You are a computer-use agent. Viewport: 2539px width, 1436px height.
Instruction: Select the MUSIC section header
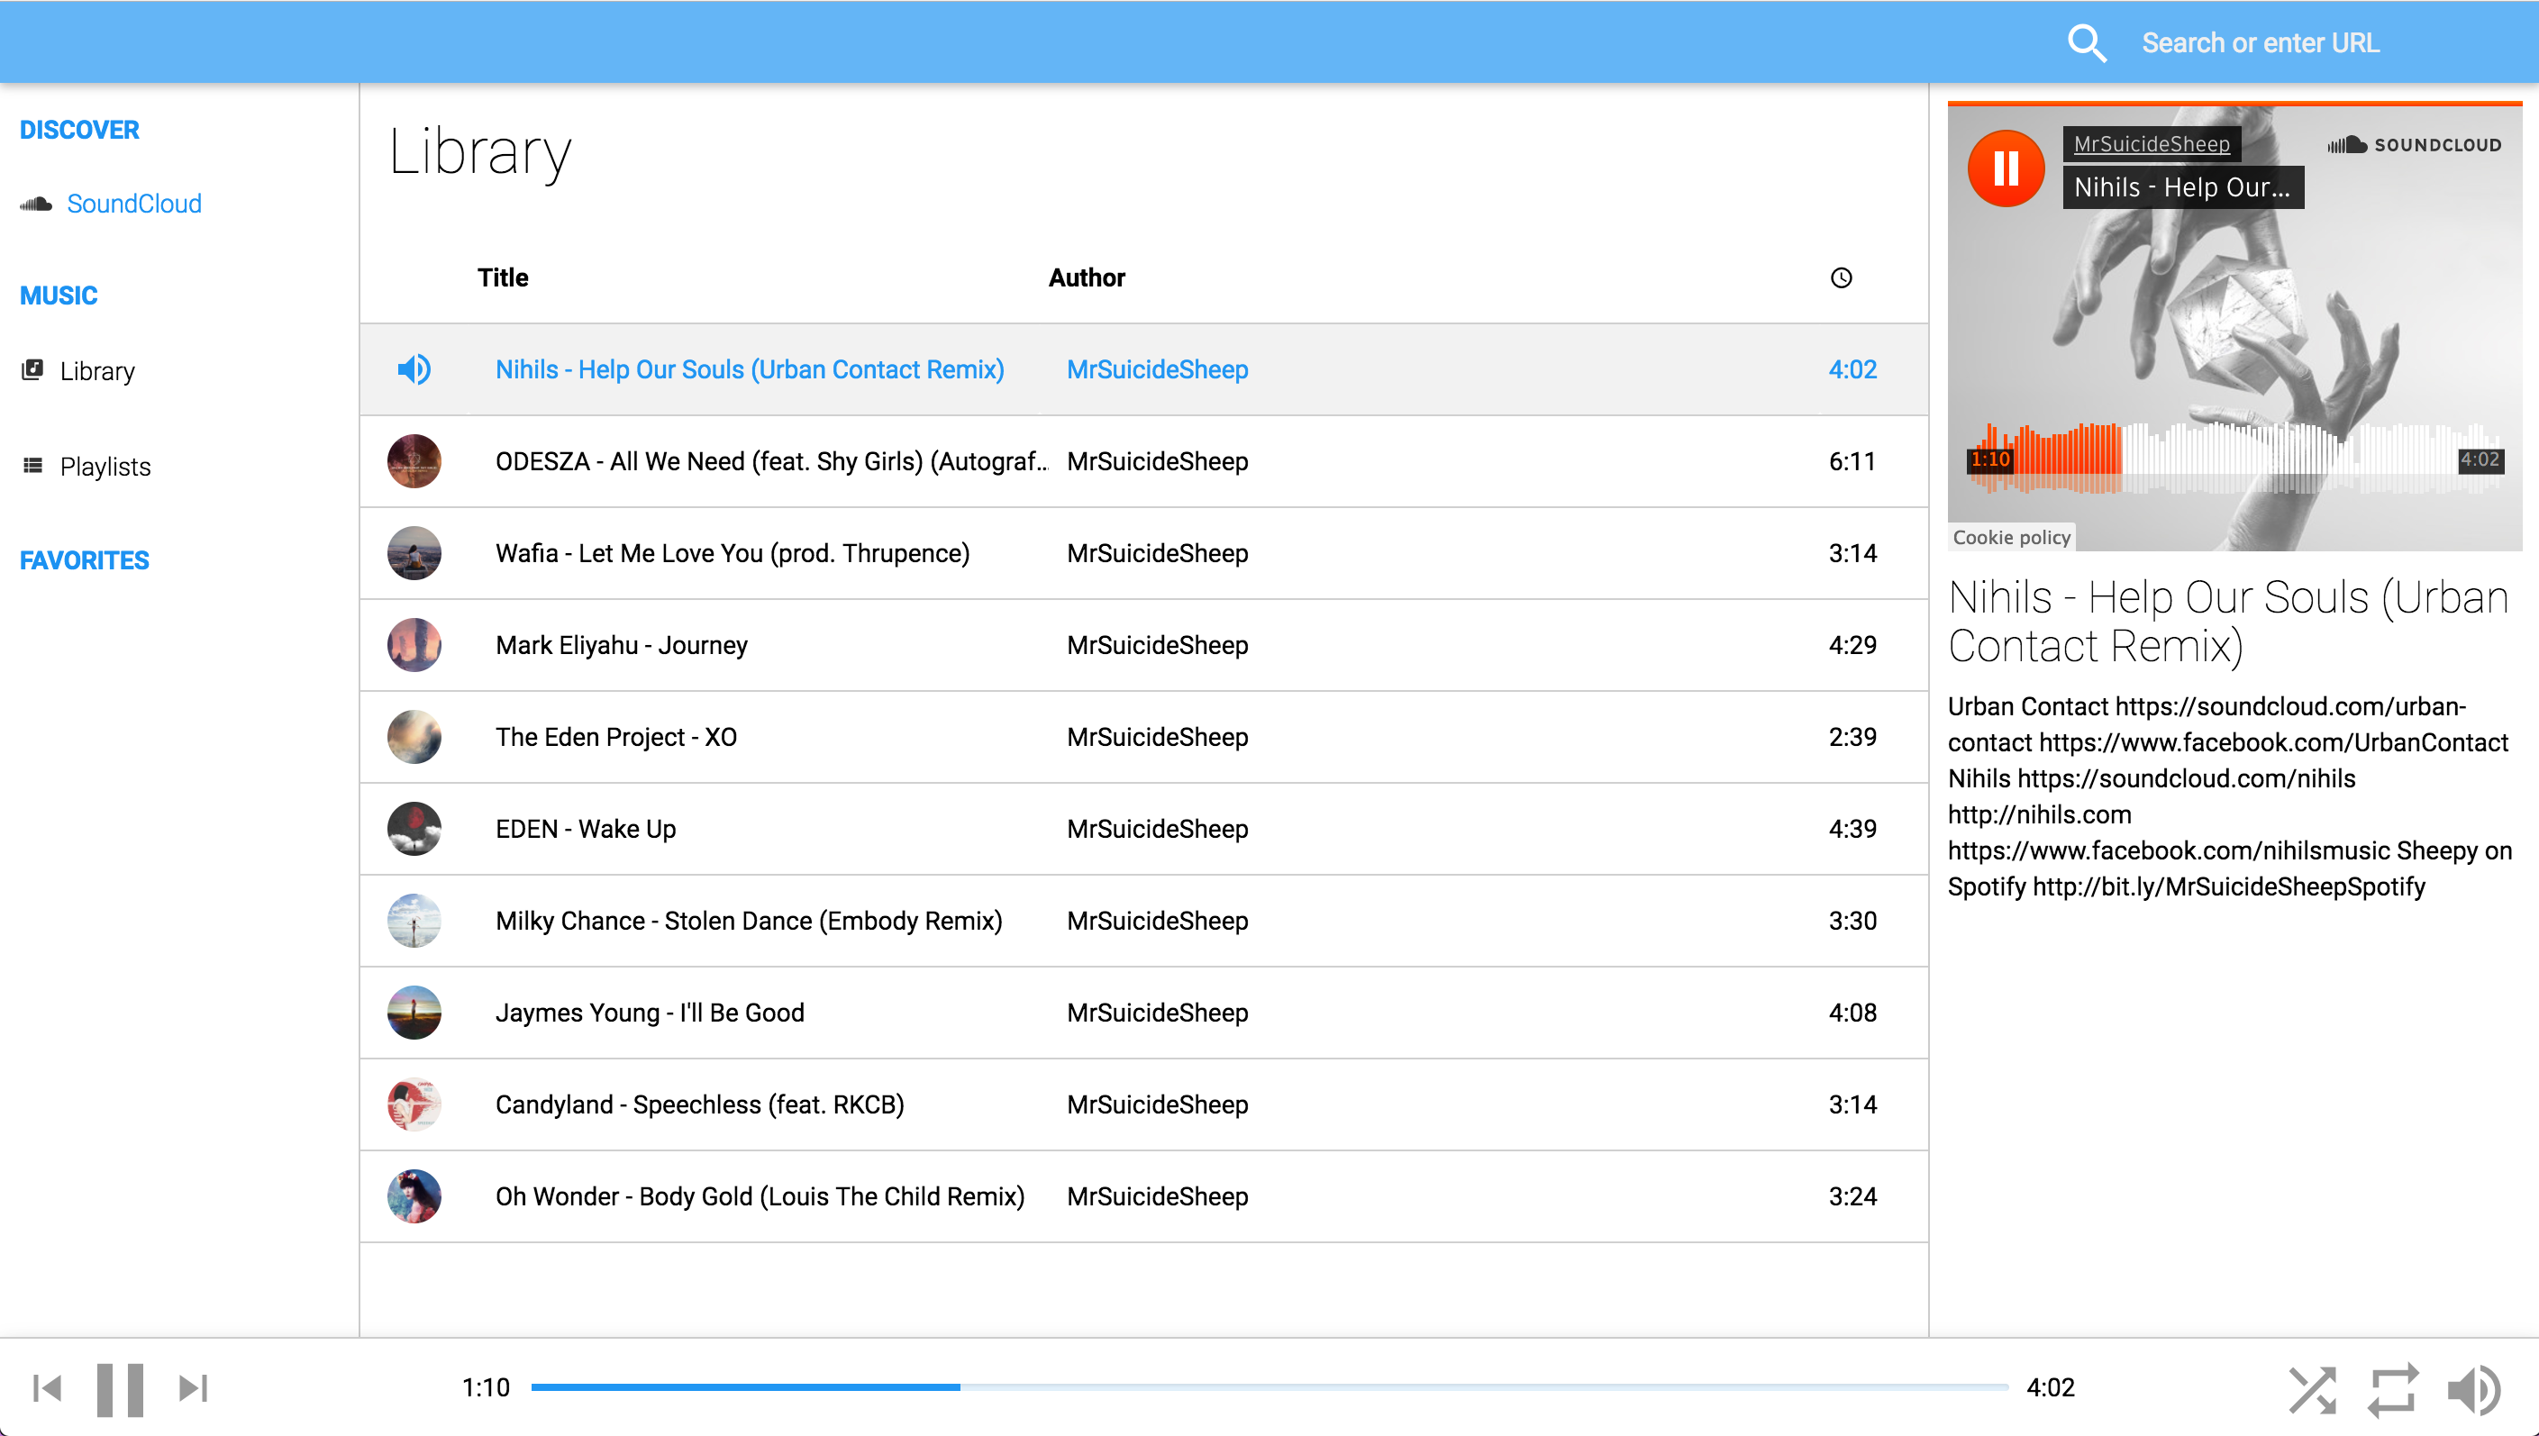(x=59, y=295)
